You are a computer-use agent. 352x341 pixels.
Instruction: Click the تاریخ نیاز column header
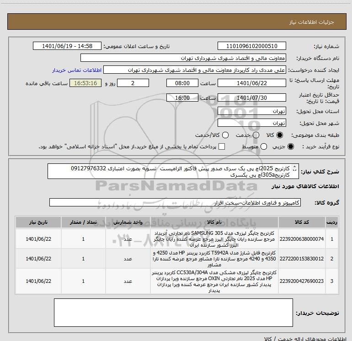coord(38,222)
